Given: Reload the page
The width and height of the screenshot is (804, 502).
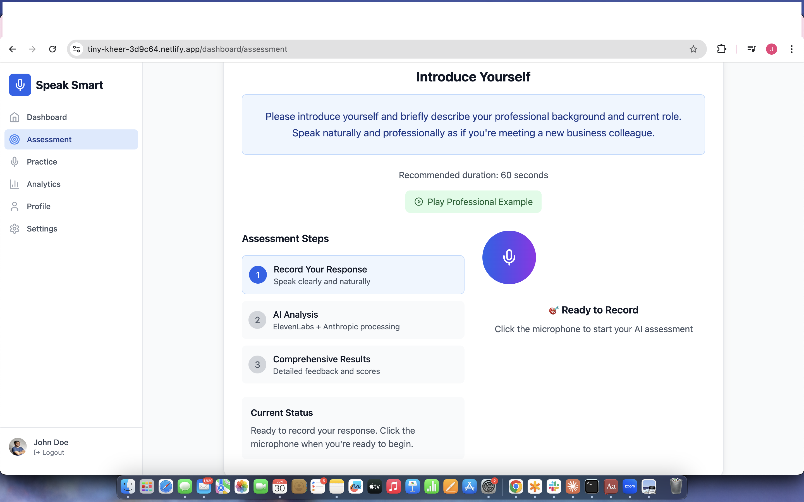Looking at the screenshot, I should click(52, 49).
